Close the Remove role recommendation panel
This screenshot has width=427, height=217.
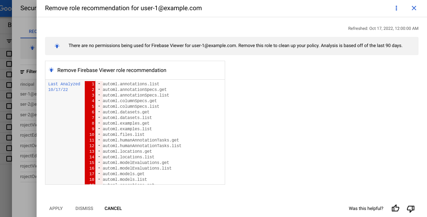pyautogui.click(x=414, y=8)
